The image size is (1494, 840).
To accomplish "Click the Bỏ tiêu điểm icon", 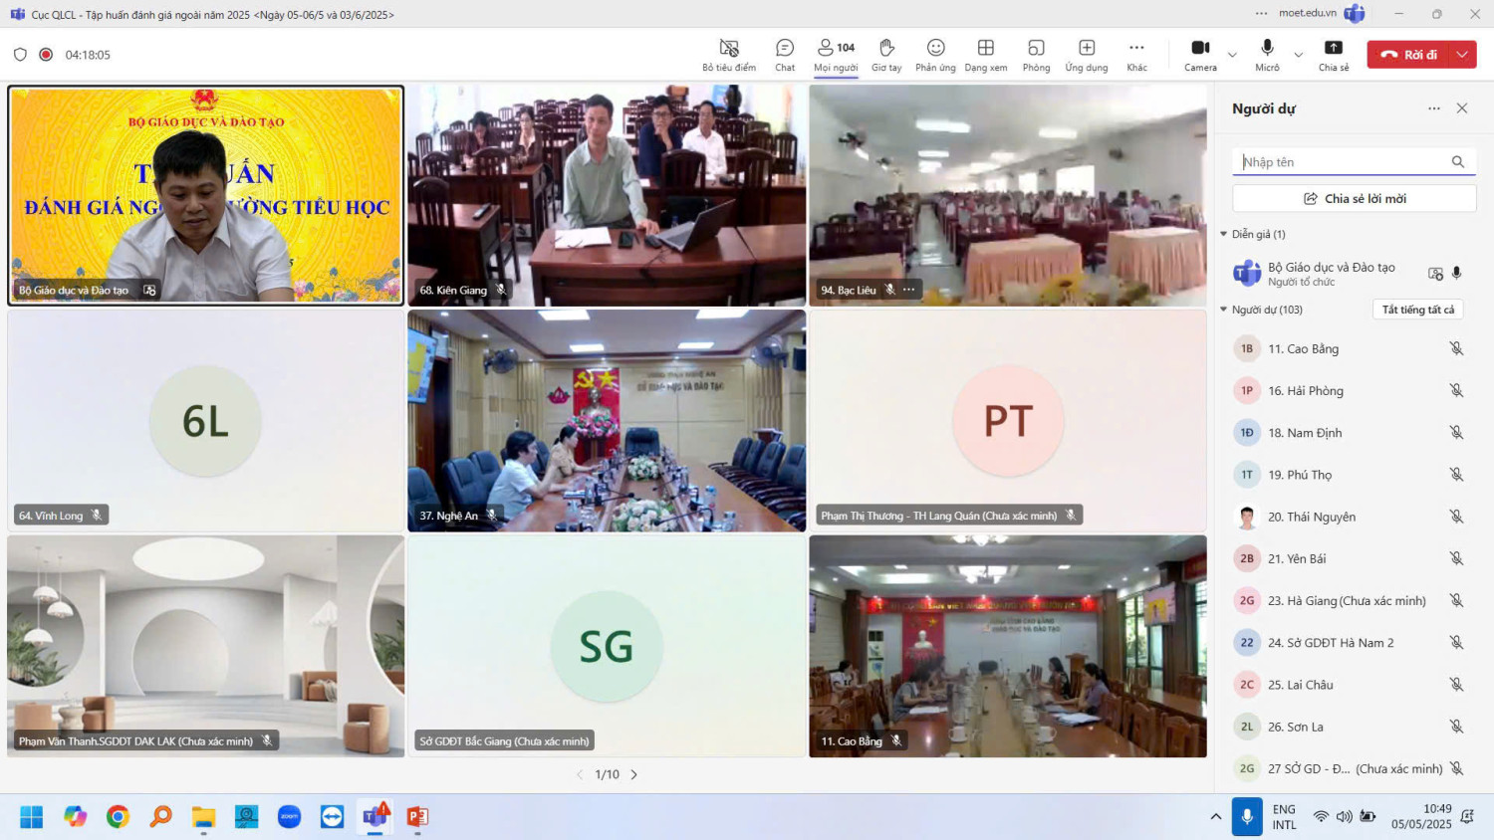I will pos(729,48).
